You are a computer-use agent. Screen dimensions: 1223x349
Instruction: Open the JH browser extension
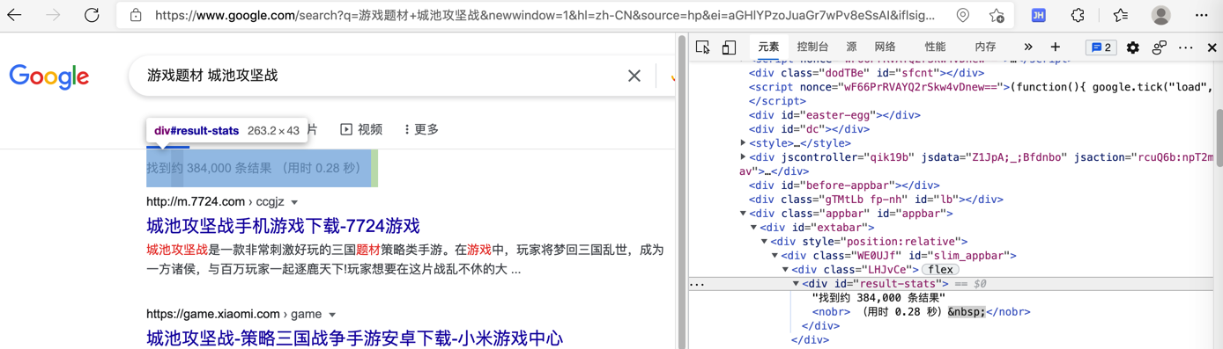[1039, 16]
